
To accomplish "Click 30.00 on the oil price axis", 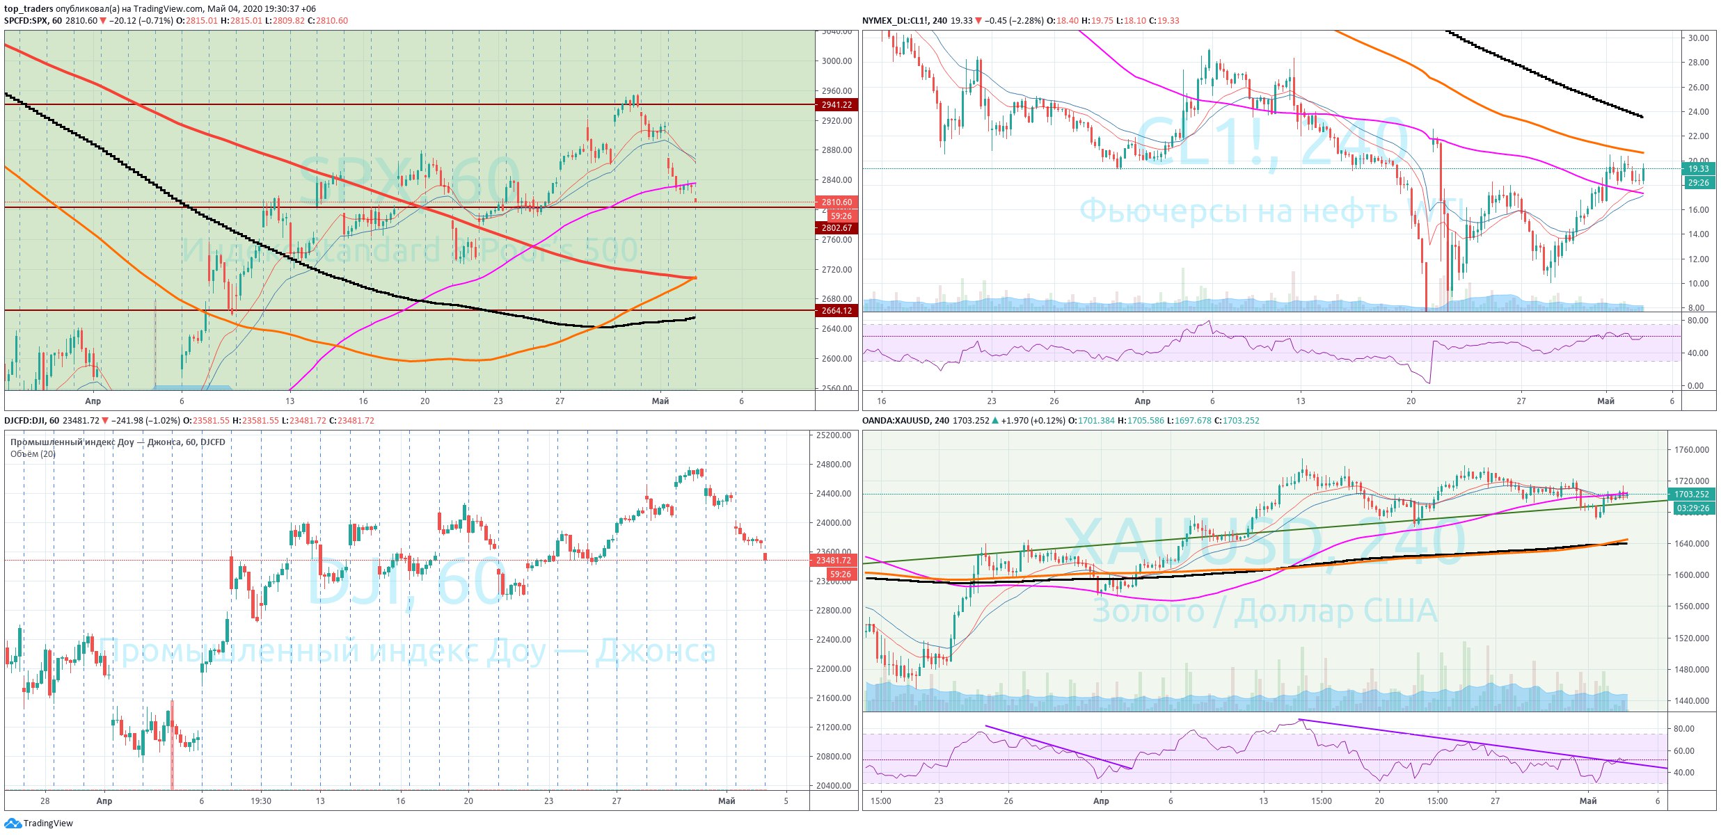I will (1699, 38).
